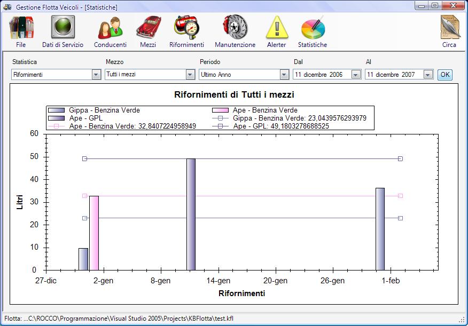Click the Ape - GPL legend swatch
Image resolution: width=468 pixels, height=326 pixels.
(57, 118)
